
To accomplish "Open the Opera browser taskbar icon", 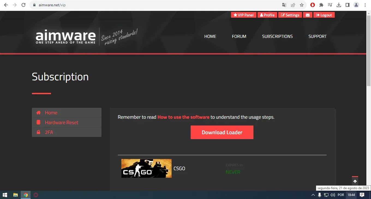I will 36,195.
